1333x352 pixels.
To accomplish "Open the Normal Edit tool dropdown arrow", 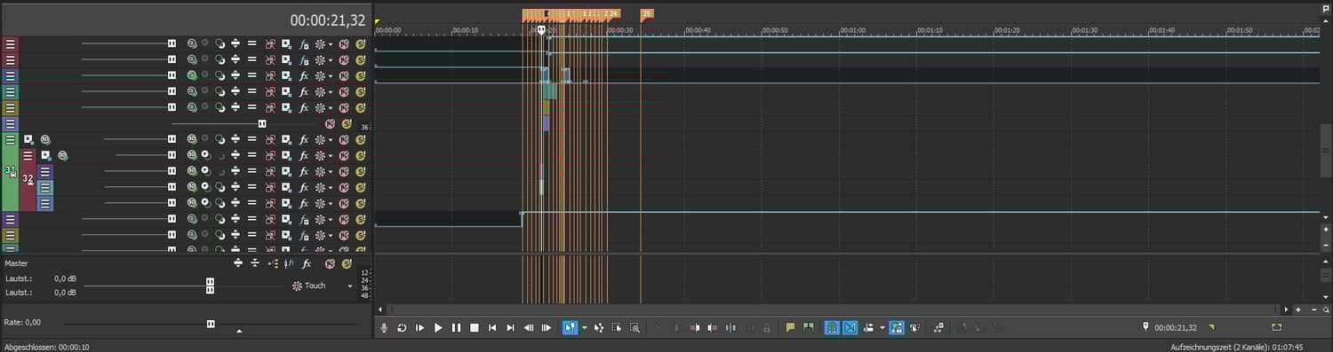I will tap(584, 328).
